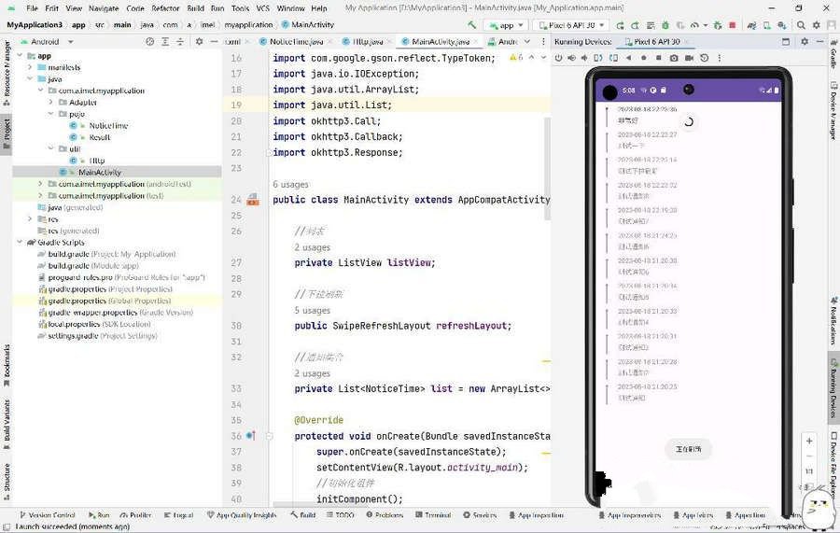Click the emulator Power button icon

point(558,58)
